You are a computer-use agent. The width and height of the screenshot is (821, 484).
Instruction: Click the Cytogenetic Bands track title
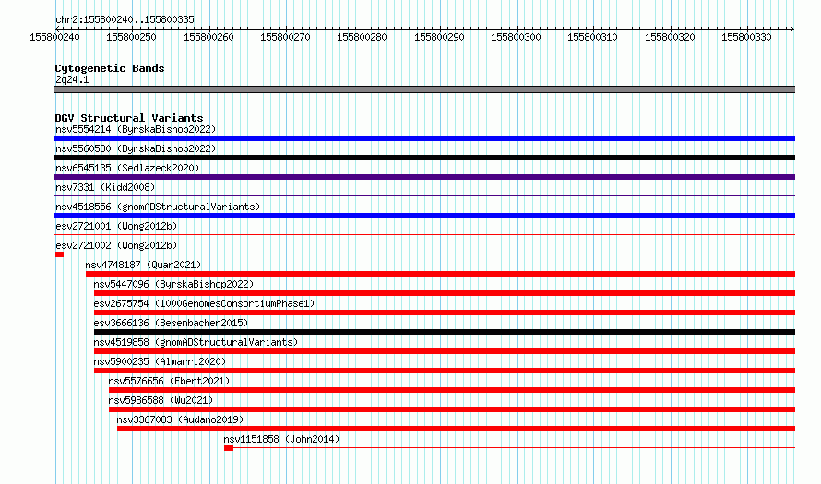point(110,68)
